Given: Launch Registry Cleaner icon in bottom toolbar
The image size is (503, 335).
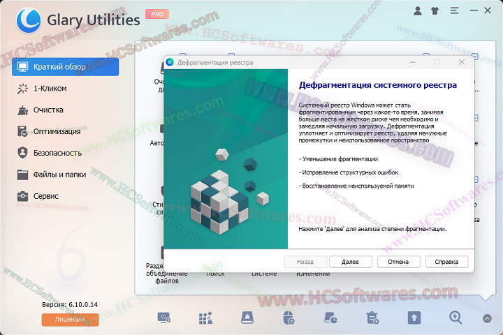Looking at the screenshot, I should click(x=205, y=318).
